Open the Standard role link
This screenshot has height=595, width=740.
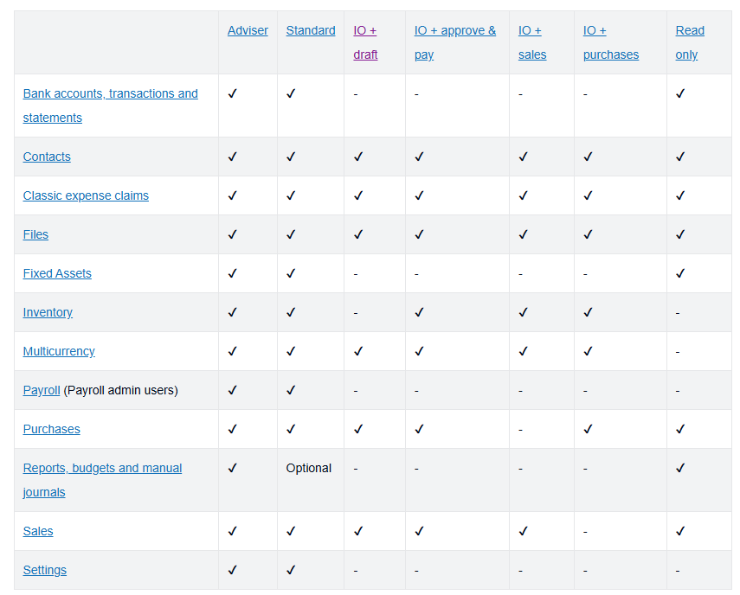pyautogui.click(x=311, y=30)
